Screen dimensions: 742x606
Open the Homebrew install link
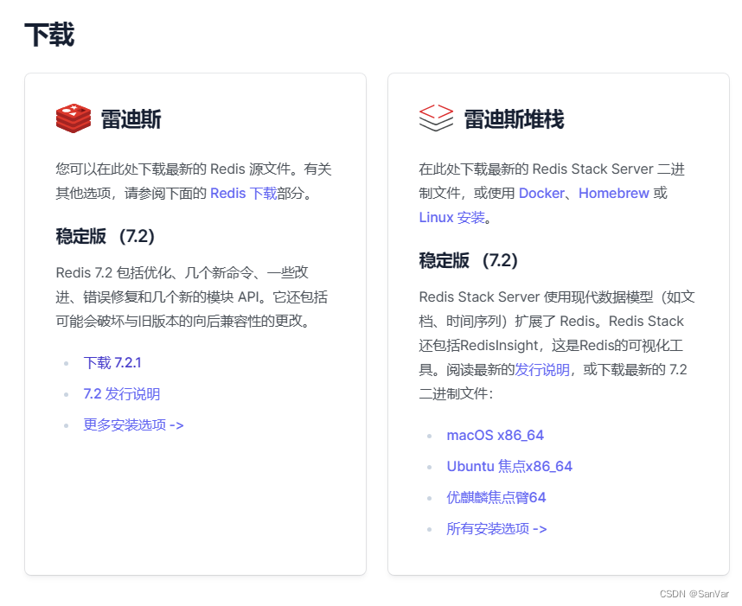[614, 193]
